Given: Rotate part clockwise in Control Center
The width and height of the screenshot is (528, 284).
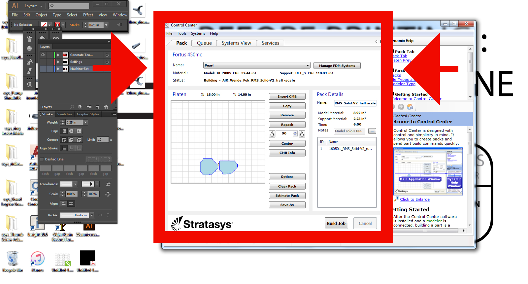Looking at the screenshot, I should [x=302, y=134].
